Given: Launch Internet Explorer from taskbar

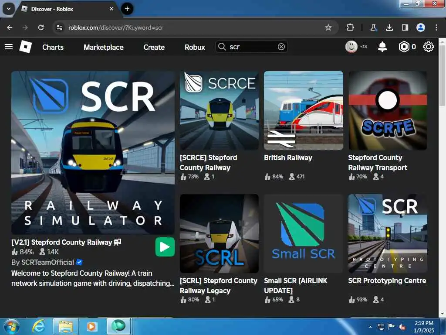Looking at the screenshot, I should 39,326.
